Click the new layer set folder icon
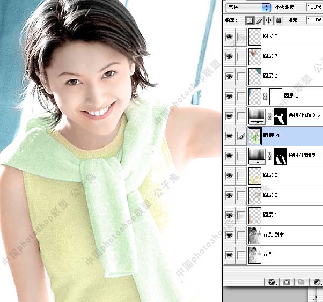The width and height of the screenshot is (323, 302). pyautogui.click(x=302, y=282)
